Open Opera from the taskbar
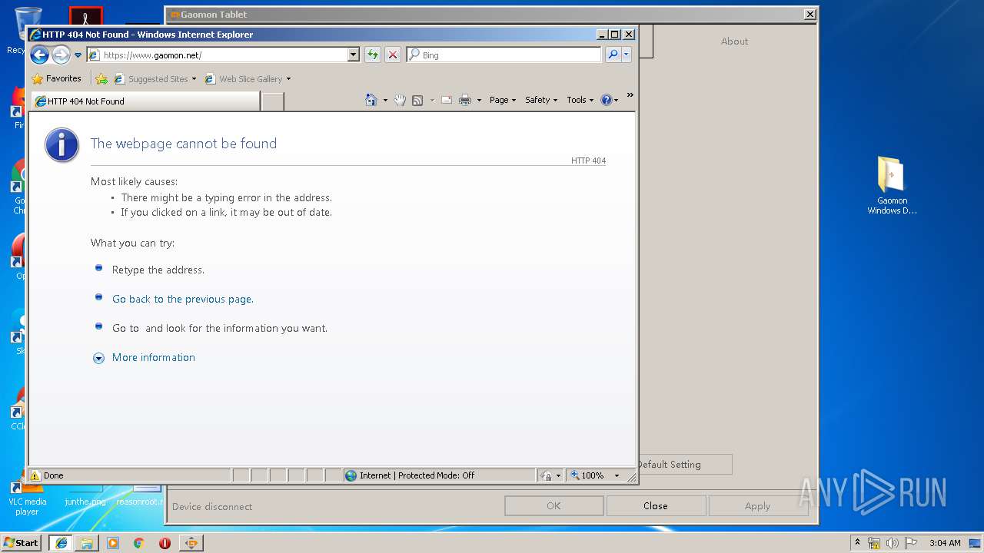984x553 pixels. [x=165, y=543]
